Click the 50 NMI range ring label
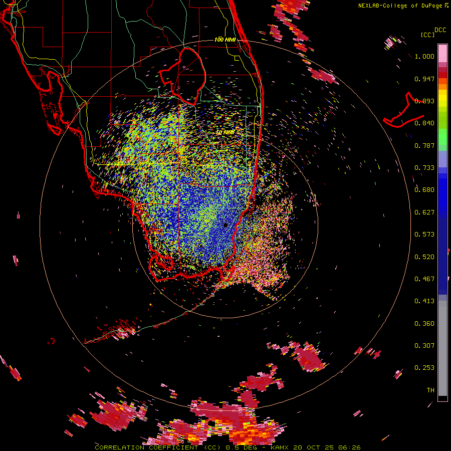The height and width of the screenshot is (451, 451). [225, 132]
